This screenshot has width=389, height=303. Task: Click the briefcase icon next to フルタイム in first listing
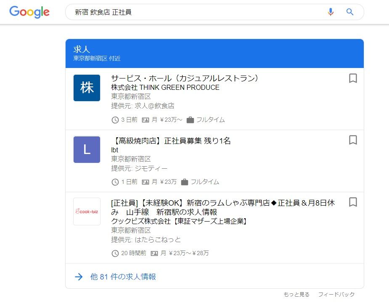click(x=190, y=120)
